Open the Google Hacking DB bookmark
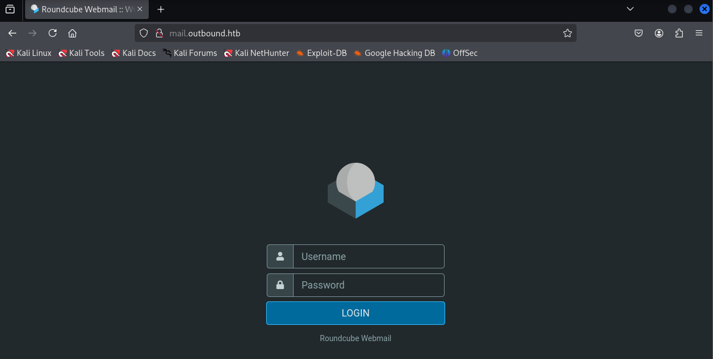 click(x=394, y=53)
